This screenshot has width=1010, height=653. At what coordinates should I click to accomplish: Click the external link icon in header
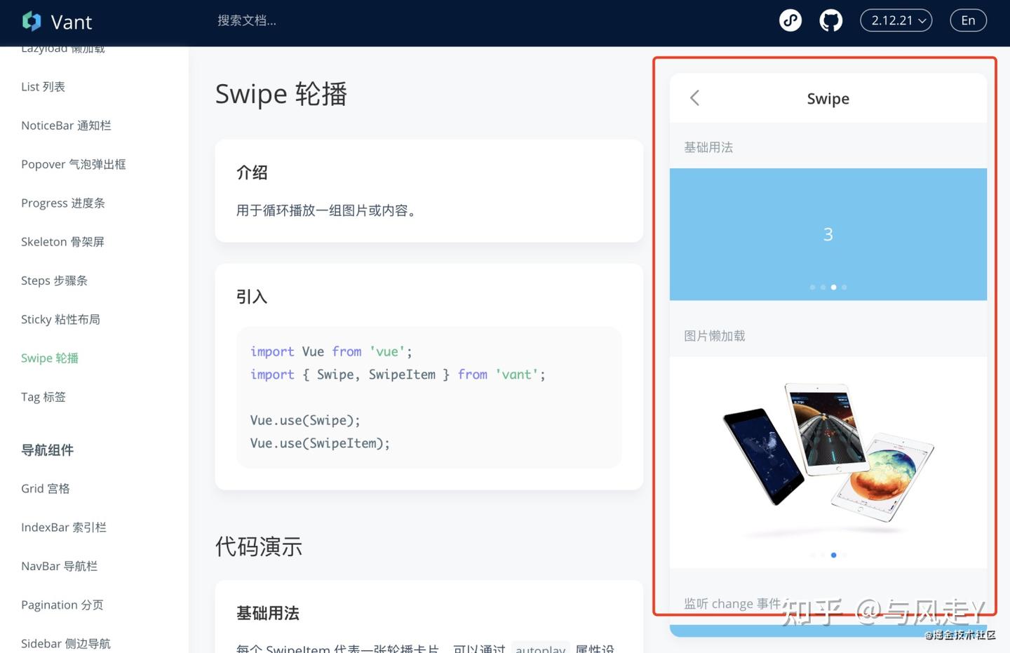coord(790,20)
